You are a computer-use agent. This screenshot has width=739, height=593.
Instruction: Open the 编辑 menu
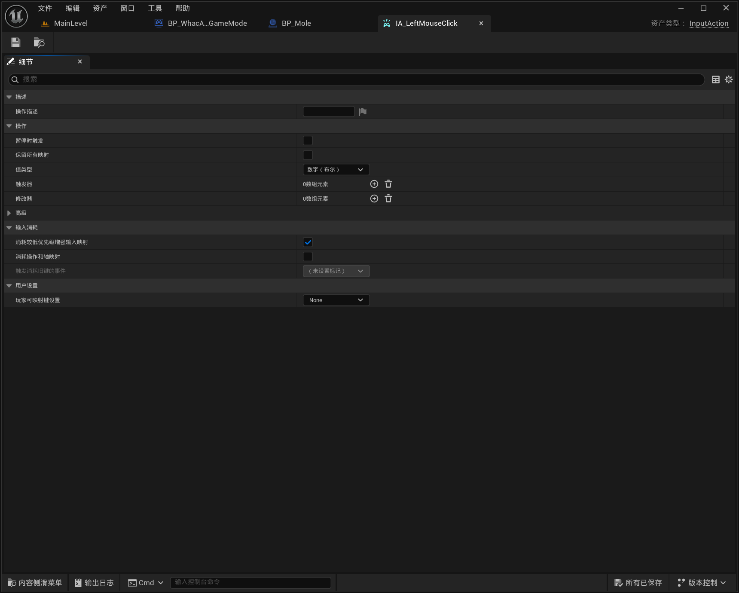click(73, 8)
